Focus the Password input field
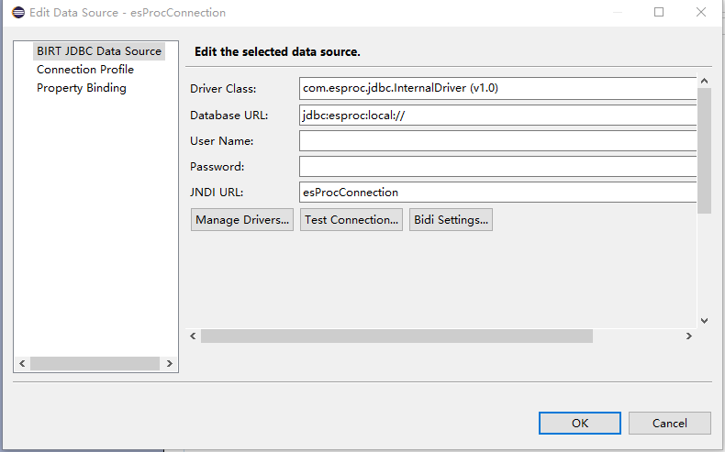Viewport: 725px width, 452px height. [497, 166]
